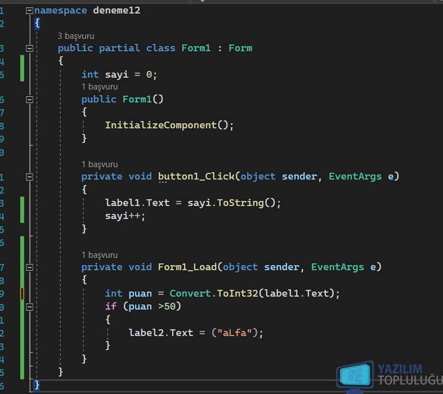443x394 pixels.
Task: Click the number 50 in the if condition
Action: pyautogui.click(x=169, y=306)
